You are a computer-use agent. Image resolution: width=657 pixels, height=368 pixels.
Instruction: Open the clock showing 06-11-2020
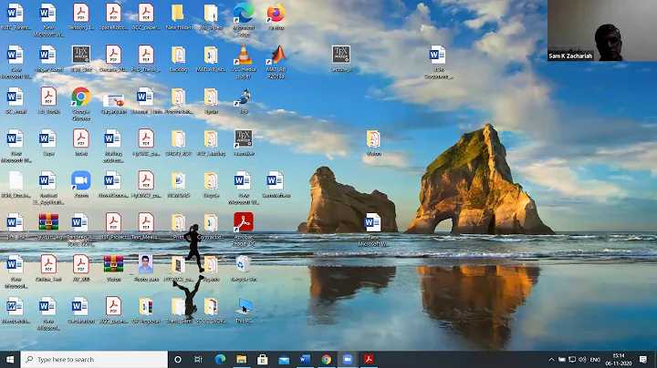(619, 360)
